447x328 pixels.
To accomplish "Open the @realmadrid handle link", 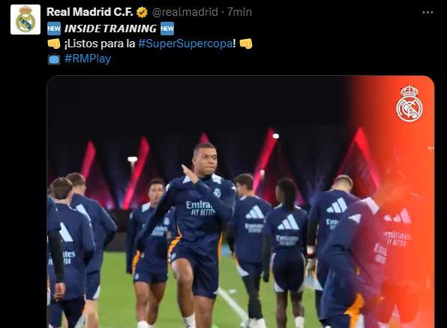I will point(185,12).
